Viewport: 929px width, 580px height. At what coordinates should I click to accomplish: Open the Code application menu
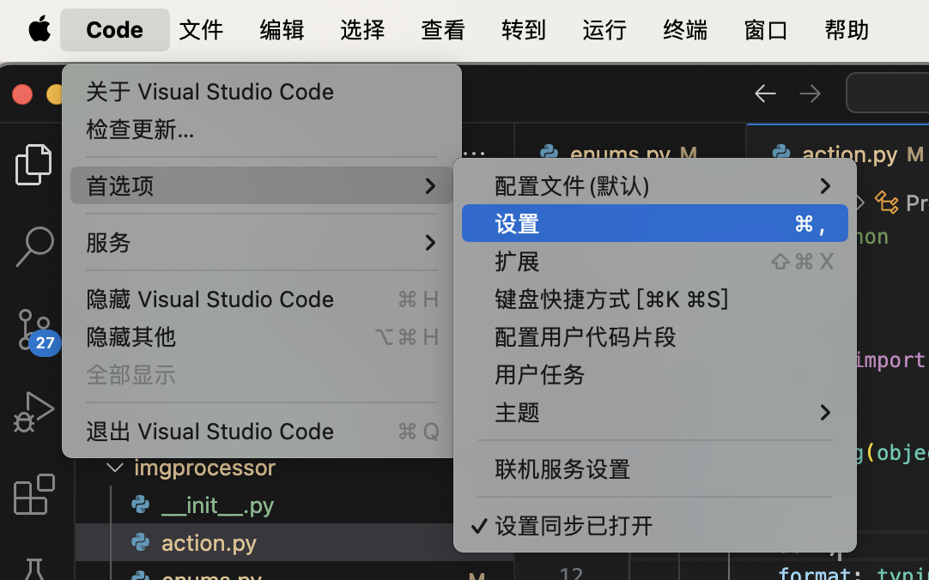[x=114, y=29]
